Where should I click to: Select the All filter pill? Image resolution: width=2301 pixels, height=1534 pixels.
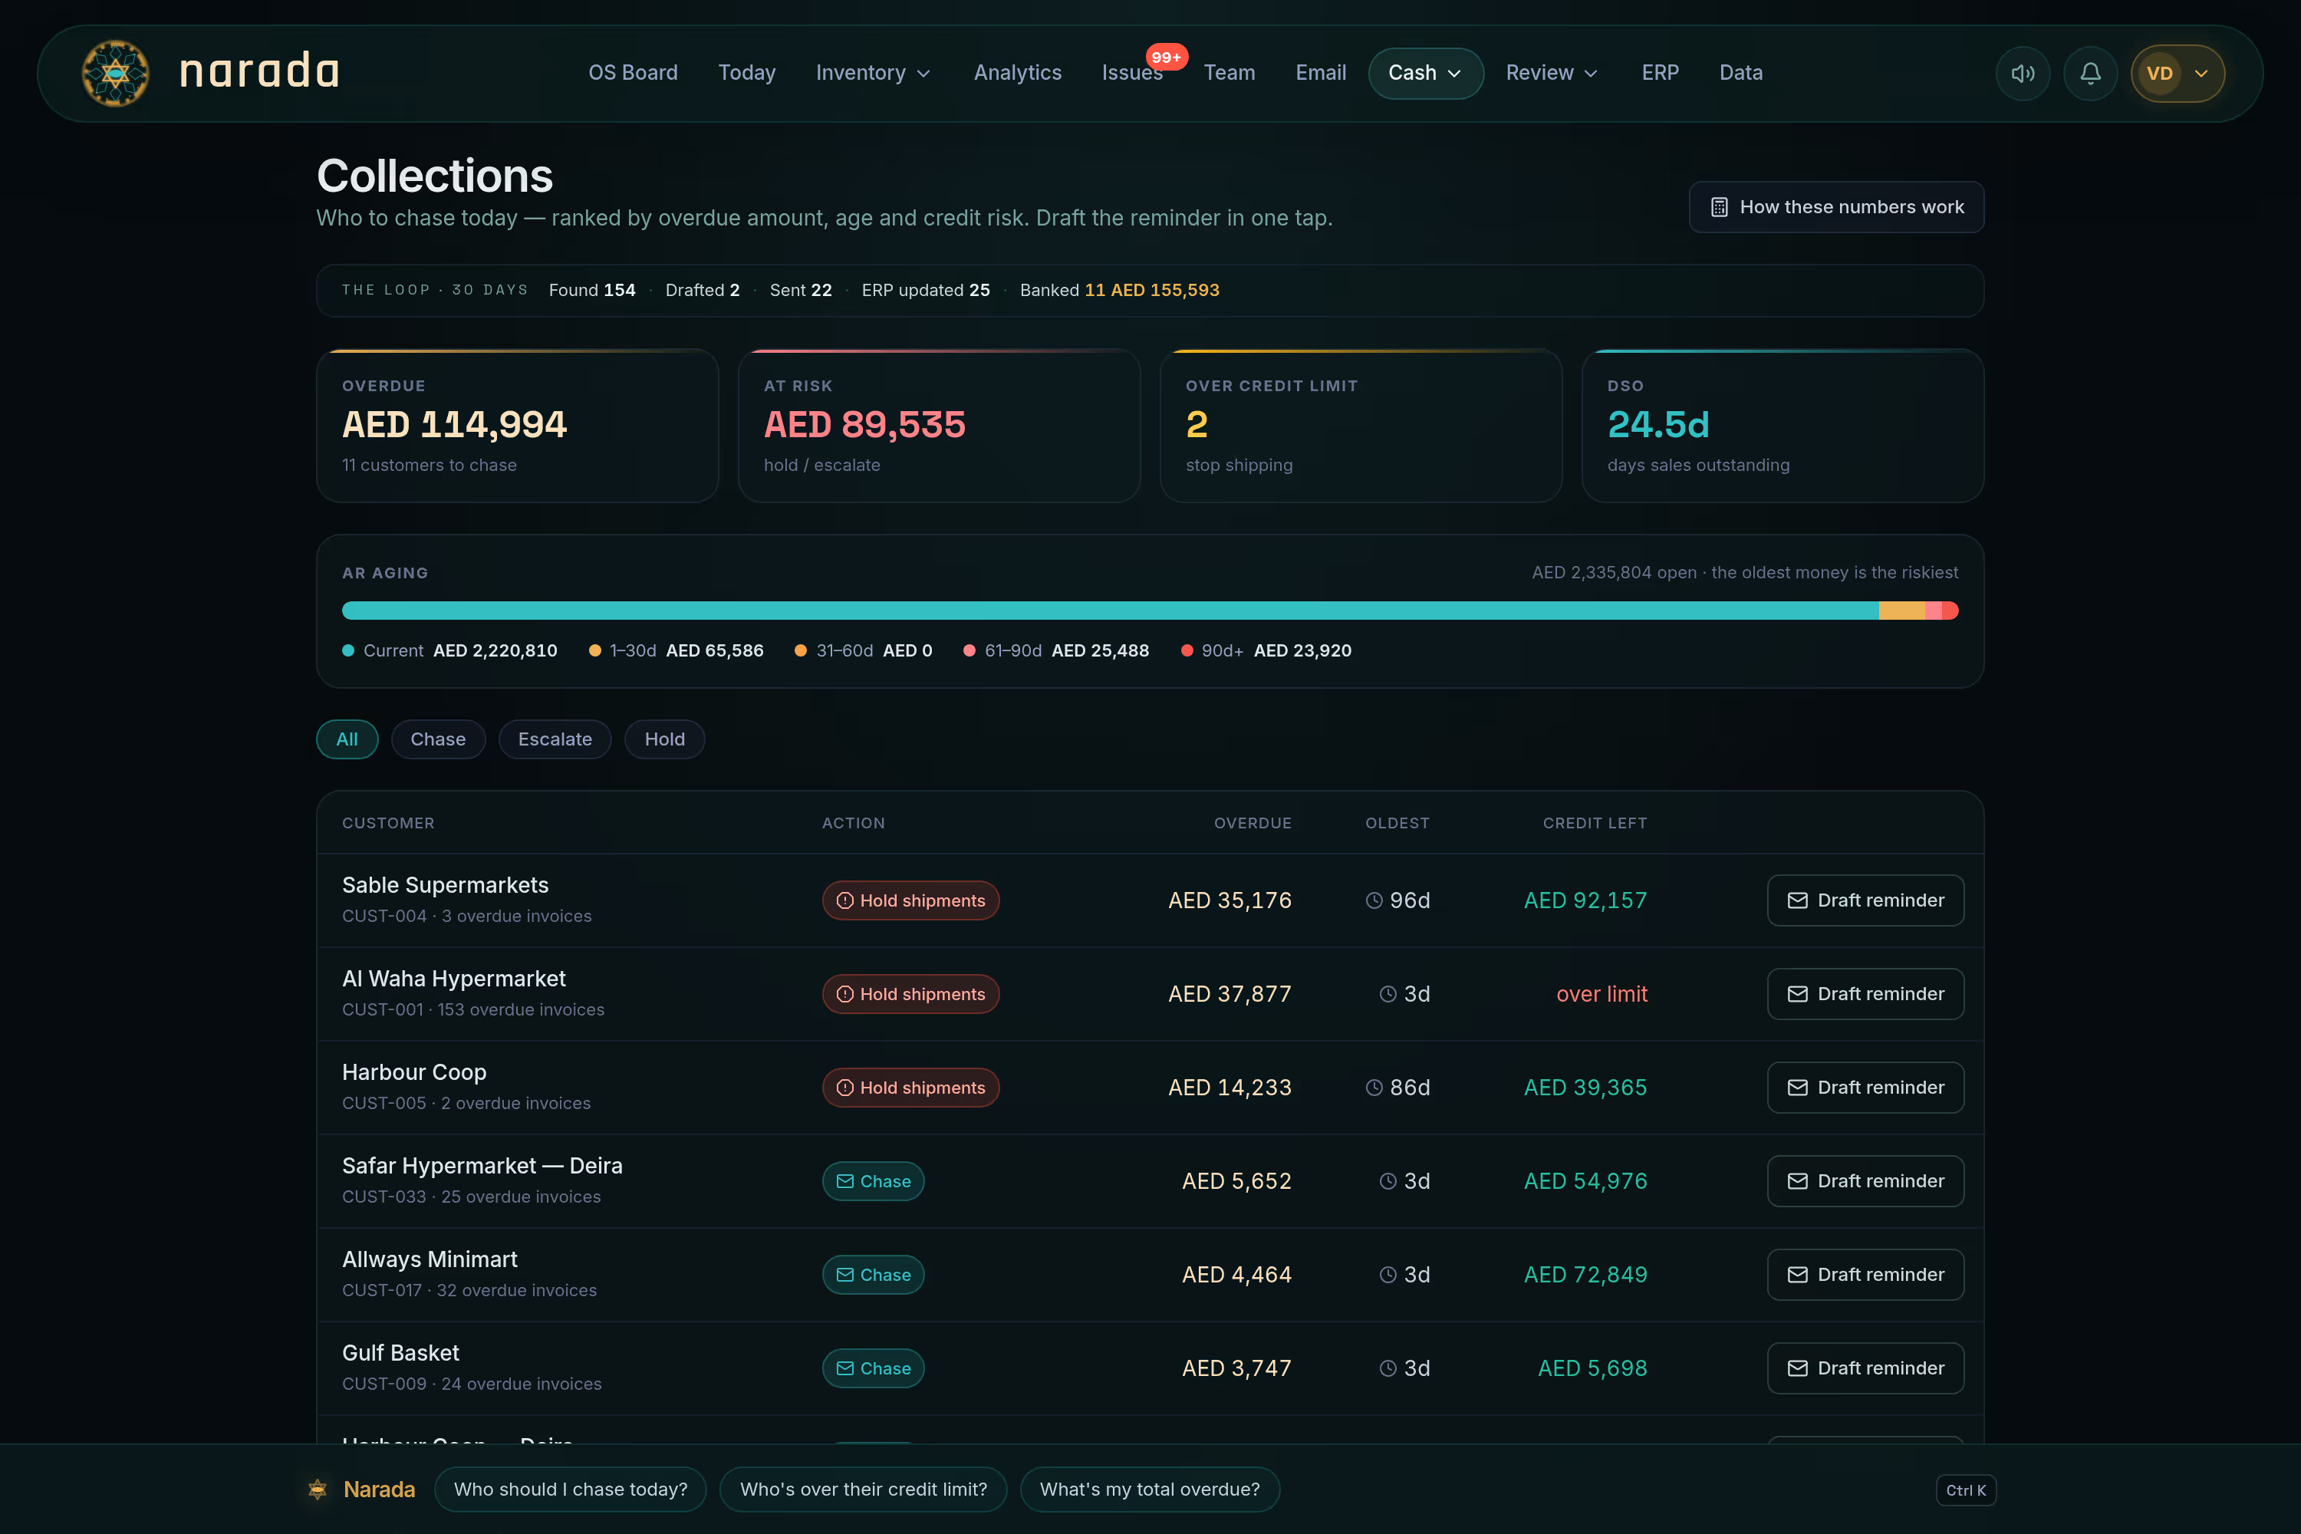[x=347, y=739]
